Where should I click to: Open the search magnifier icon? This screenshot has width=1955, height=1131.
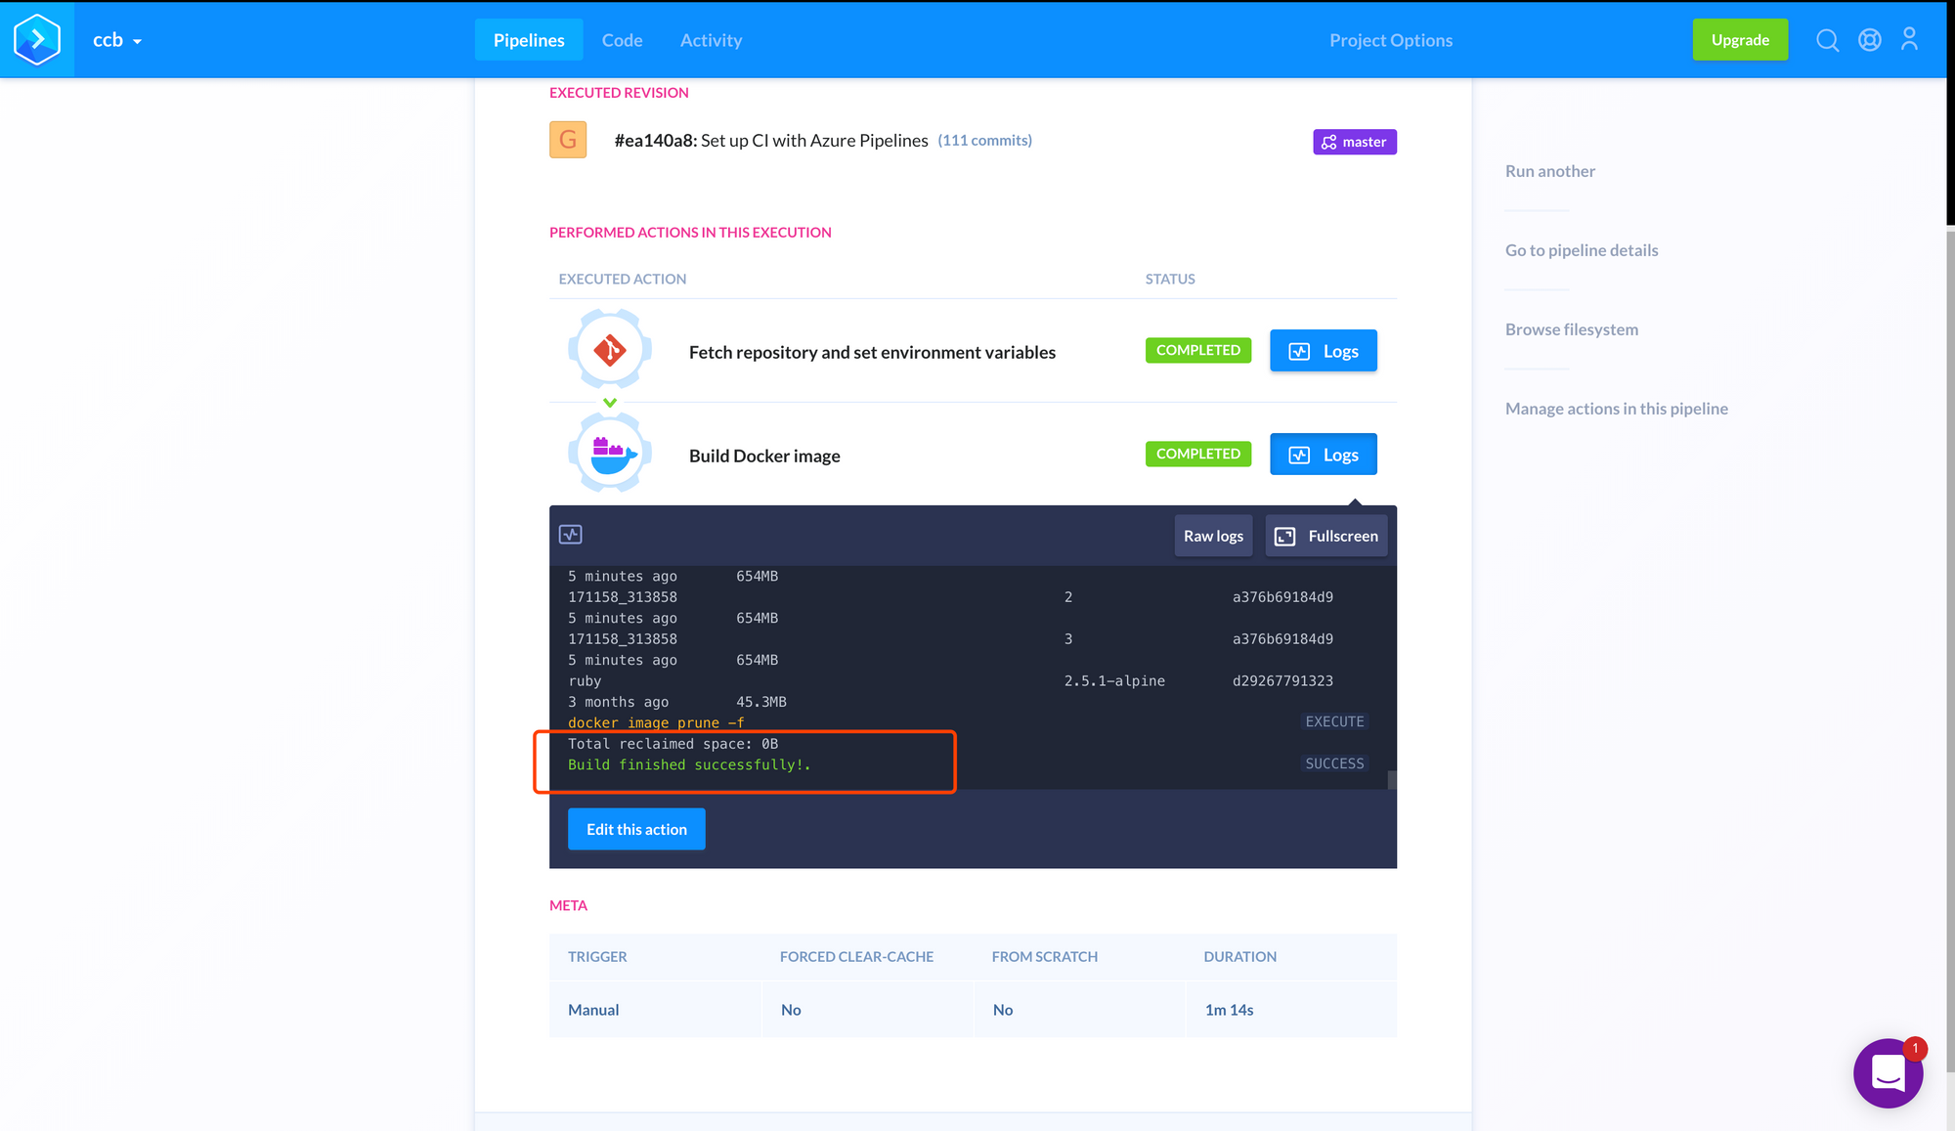coord(1827,40)
